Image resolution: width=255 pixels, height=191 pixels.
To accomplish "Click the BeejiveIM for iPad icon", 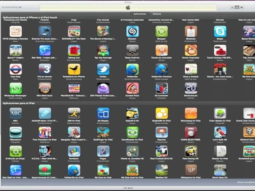I will [x=162, y=113].
